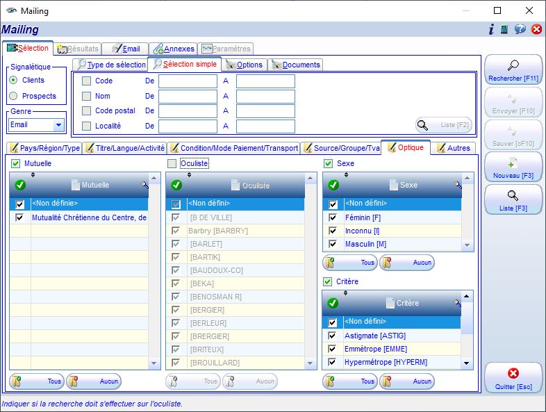Image resolution: width=546 pixels, height=412 pixels.
Task: Enable the Code postal checkbox
Action: click(86, 110)
